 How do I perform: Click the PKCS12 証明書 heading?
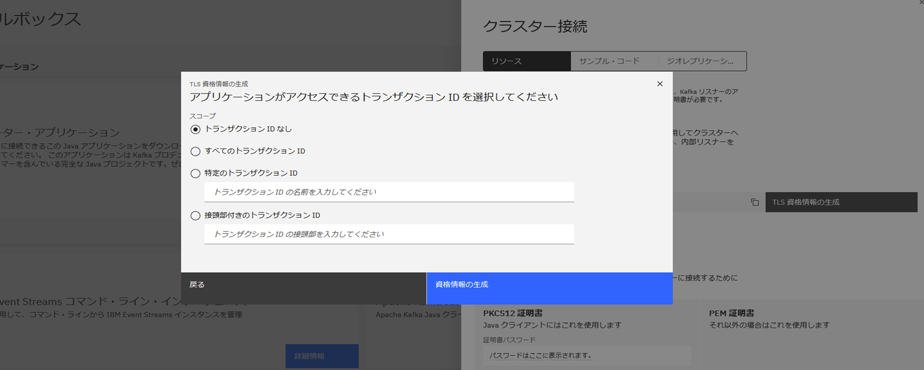pyautogui.click(x=513, y=313)
